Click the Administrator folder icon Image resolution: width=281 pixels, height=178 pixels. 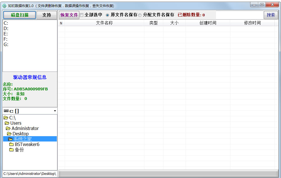pos(8,128)
